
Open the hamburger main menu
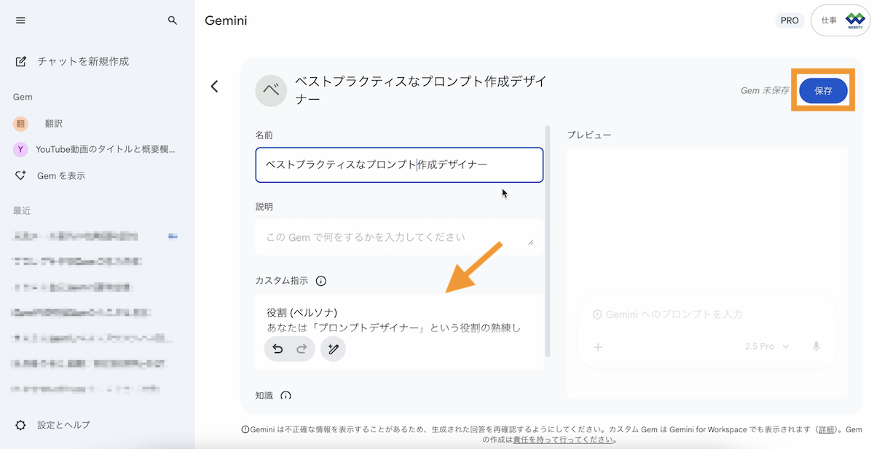pos(20,20)
